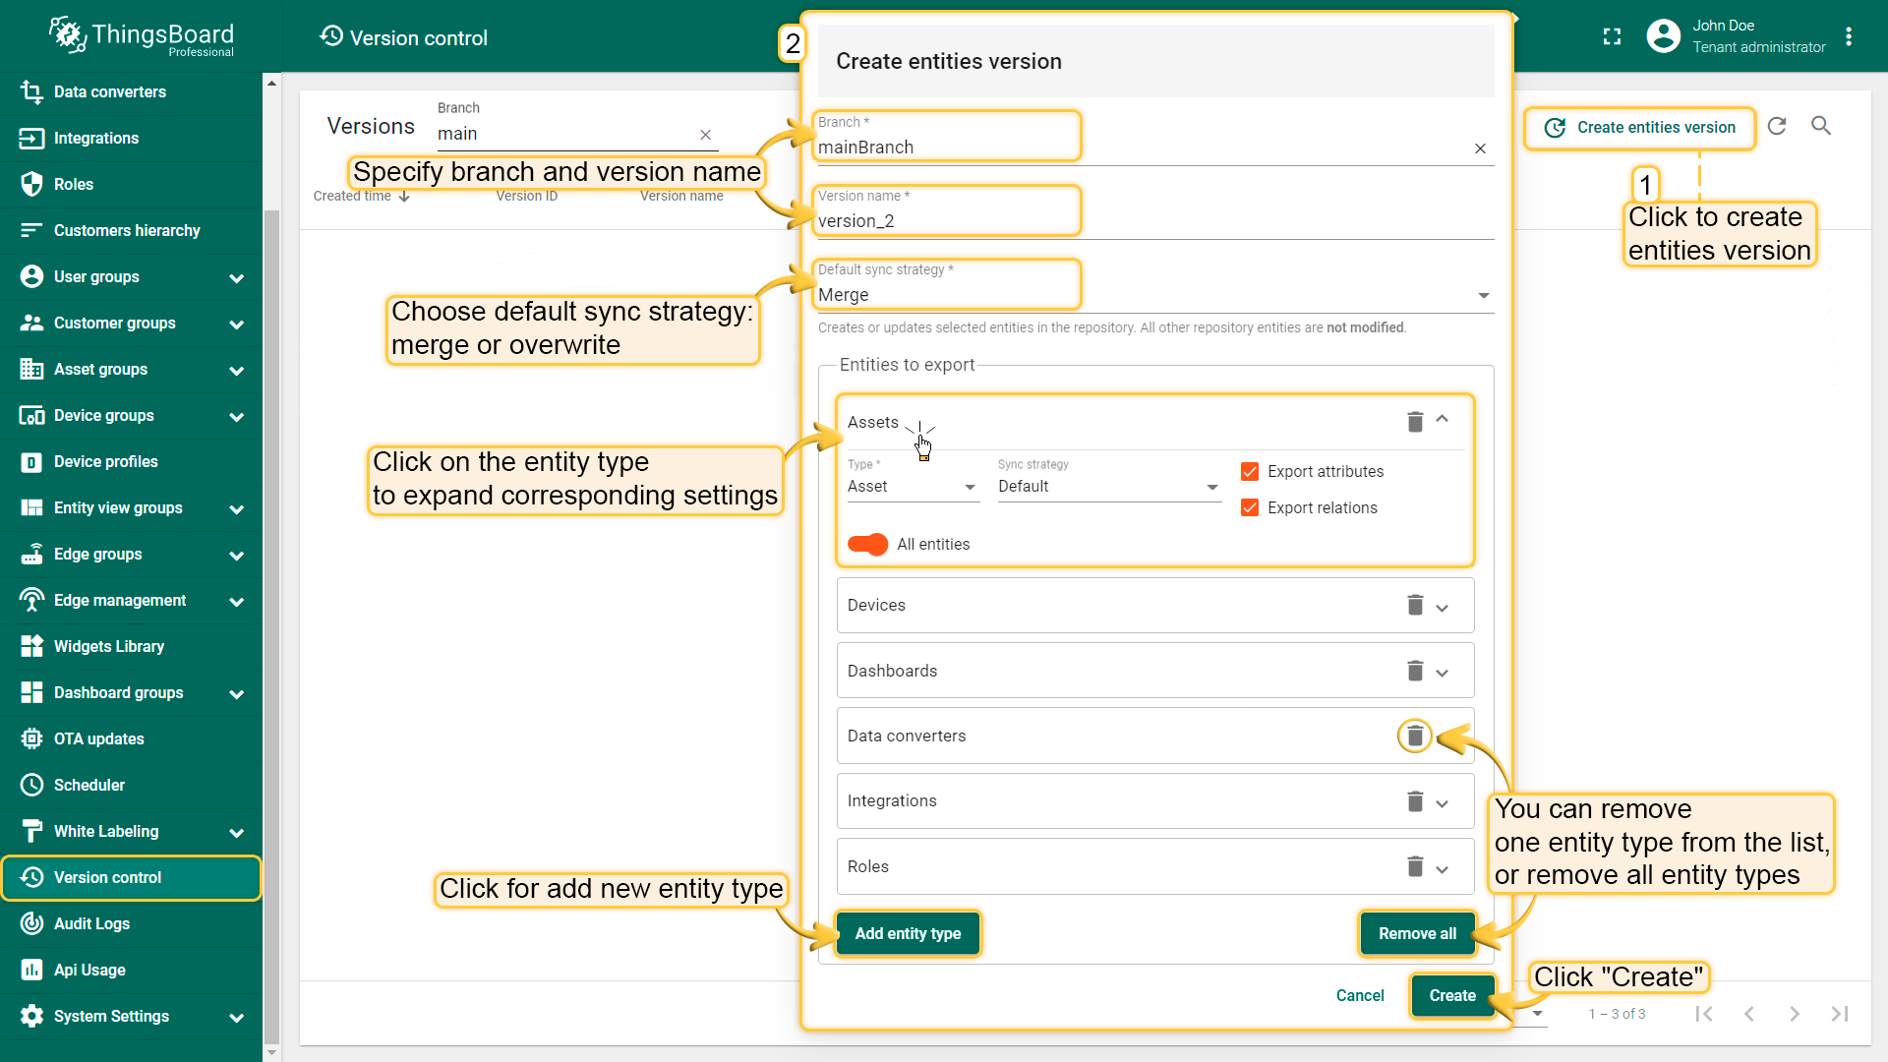
Task: Delete the Dashboards entity type
Action: 1415,671
